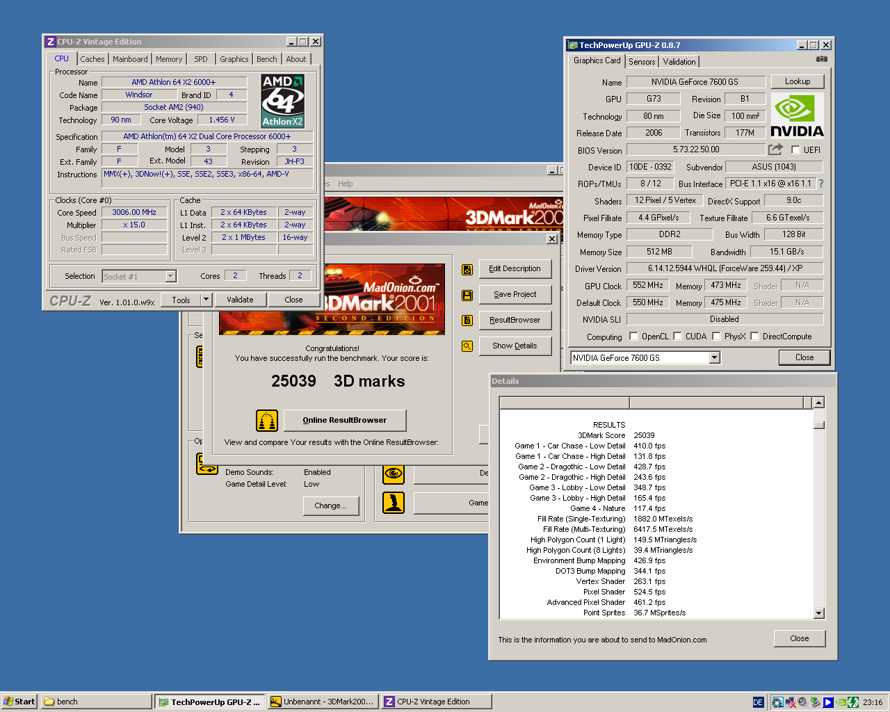The height and width of the screenshot is (712, 890).
Task: Click the Details list scrollbar thumb
Action: tap(818, 425)
